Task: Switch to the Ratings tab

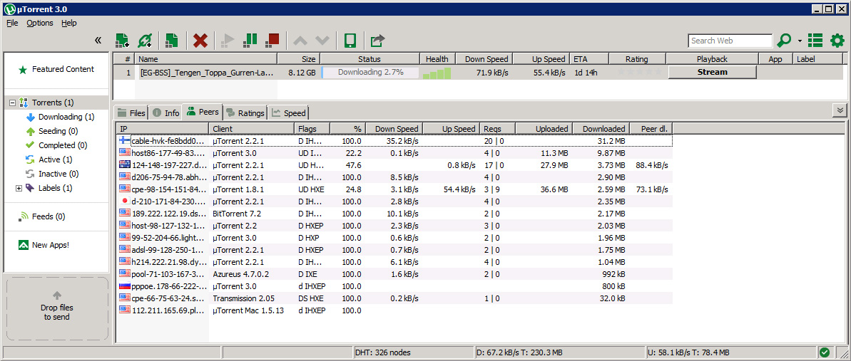Action: 245,113
